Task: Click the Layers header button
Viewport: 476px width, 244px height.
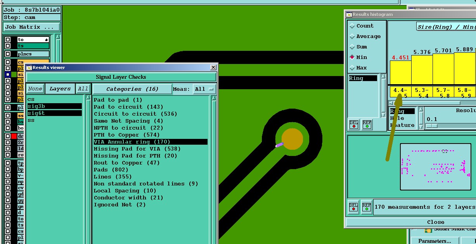Action: tap(60, 89)
